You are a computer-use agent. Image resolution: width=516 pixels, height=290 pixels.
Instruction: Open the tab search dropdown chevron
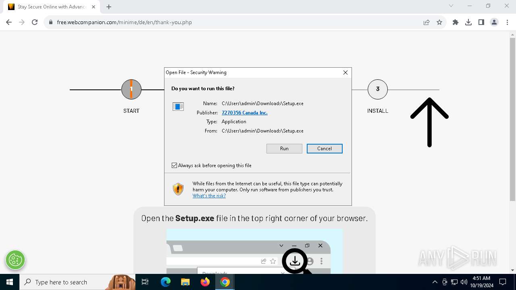pos(451,6)
